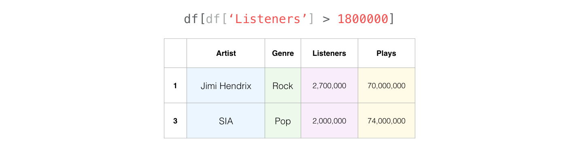Click the gray inner df text
Image resolution: width=580 pixels, height=155 pixels.
click(x=212, y=19)
